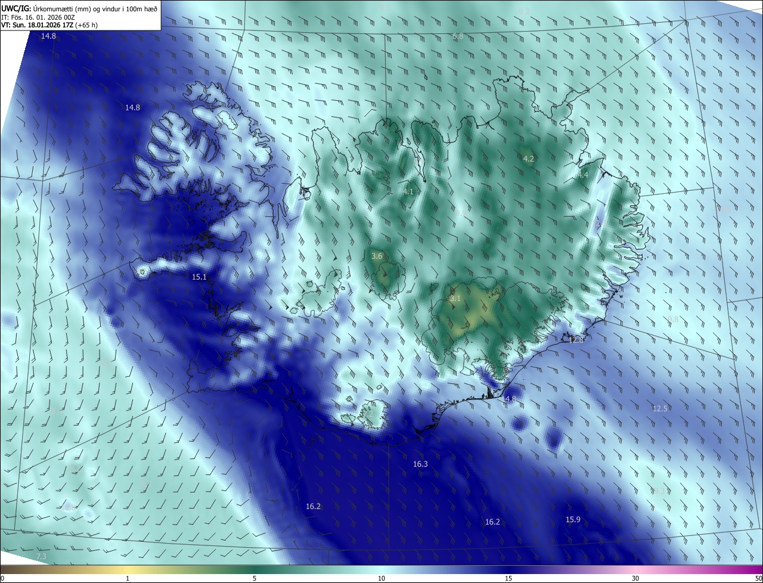This screenshot has height=583, width=763.
Task: Click the 4.4 value near the east coast
Action: click(x=582, y=175)
